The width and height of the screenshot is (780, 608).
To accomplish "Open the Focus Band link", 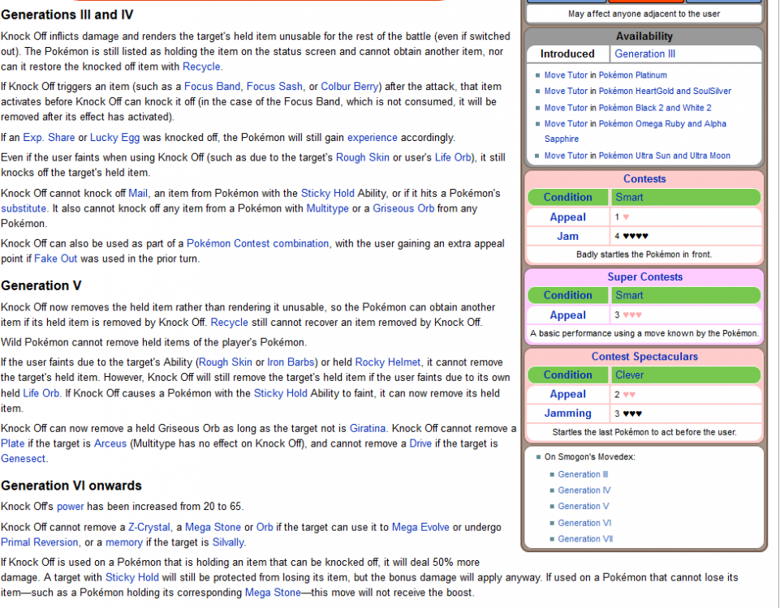I will (212, 87).
